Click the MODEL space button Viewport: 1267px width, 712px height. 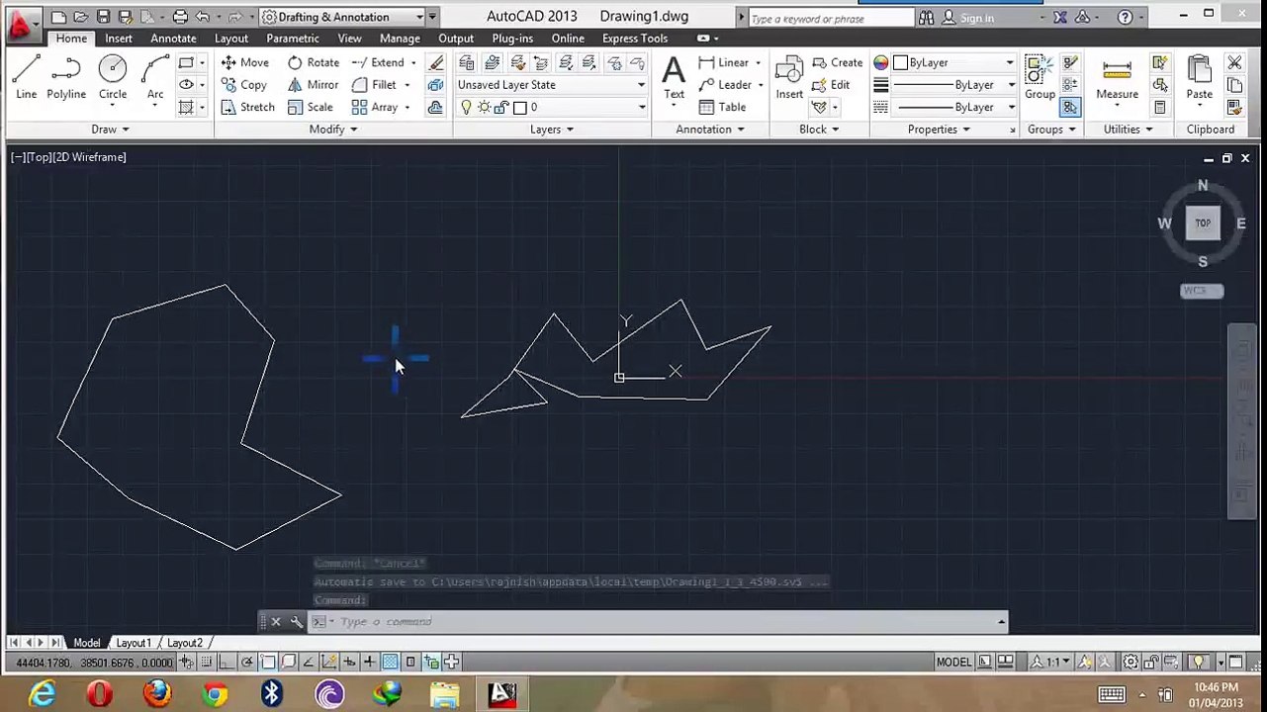pos(953,662)
